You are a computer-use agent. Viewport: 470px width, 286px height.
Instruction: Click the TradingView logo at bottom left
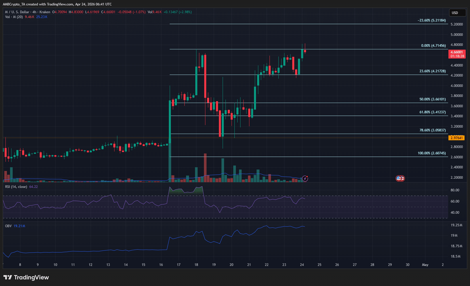pyautogui.click(x=26, y=277)
